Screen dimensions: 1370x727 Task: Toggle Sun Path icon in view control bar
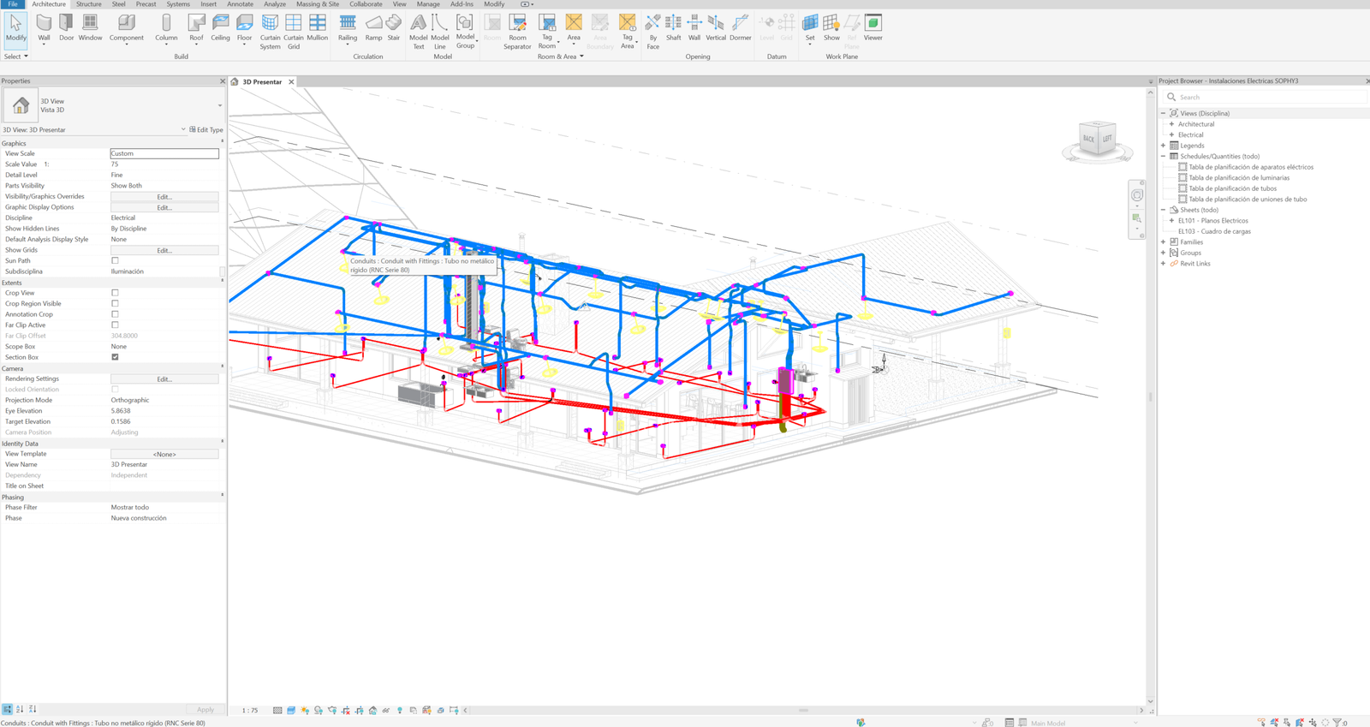pos(305,710)
